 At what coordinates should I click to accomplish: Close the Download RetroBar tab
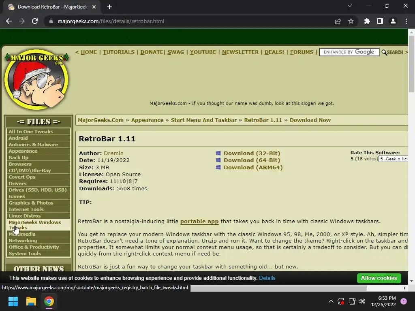pos(94,7)
